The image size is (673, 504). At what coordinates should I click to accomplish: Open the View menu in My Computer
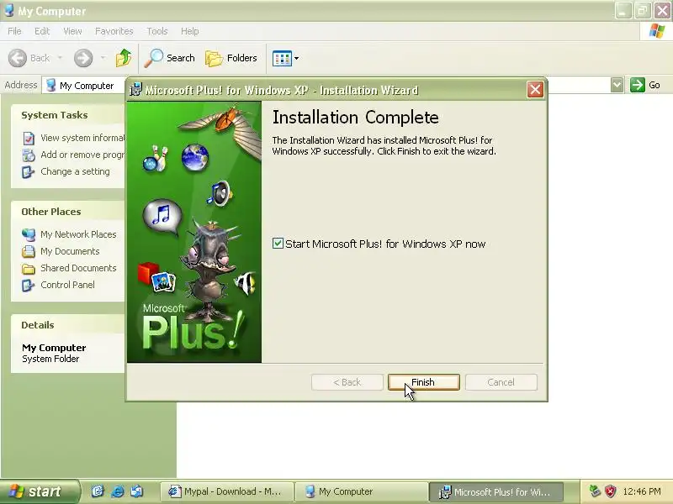pos(72,31)
